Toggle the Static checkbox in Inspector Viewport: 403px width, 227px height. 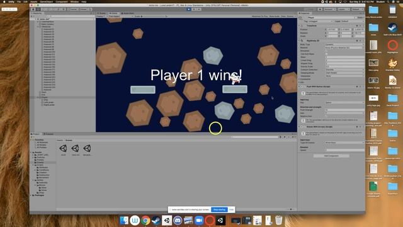(x=355, y=18)
